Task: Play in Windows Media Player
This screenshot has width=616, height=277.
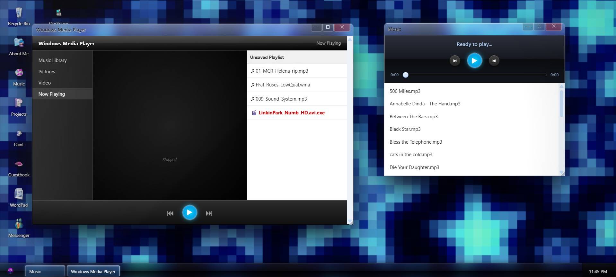Action: tap(189, 212)
